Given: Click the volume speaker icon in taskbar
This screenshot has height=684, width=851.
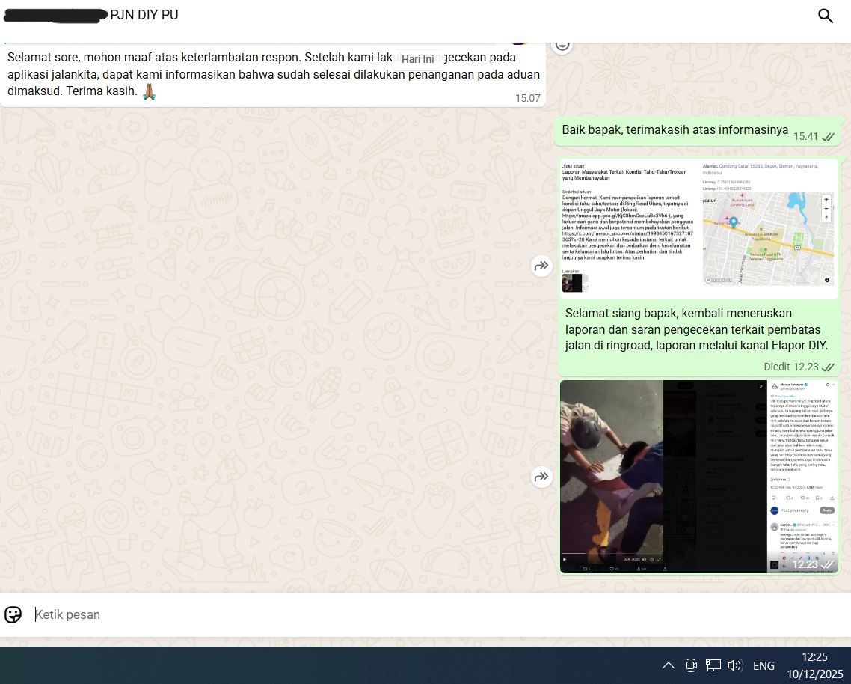Looking at the screenshot, I should [x=734, y=665].
